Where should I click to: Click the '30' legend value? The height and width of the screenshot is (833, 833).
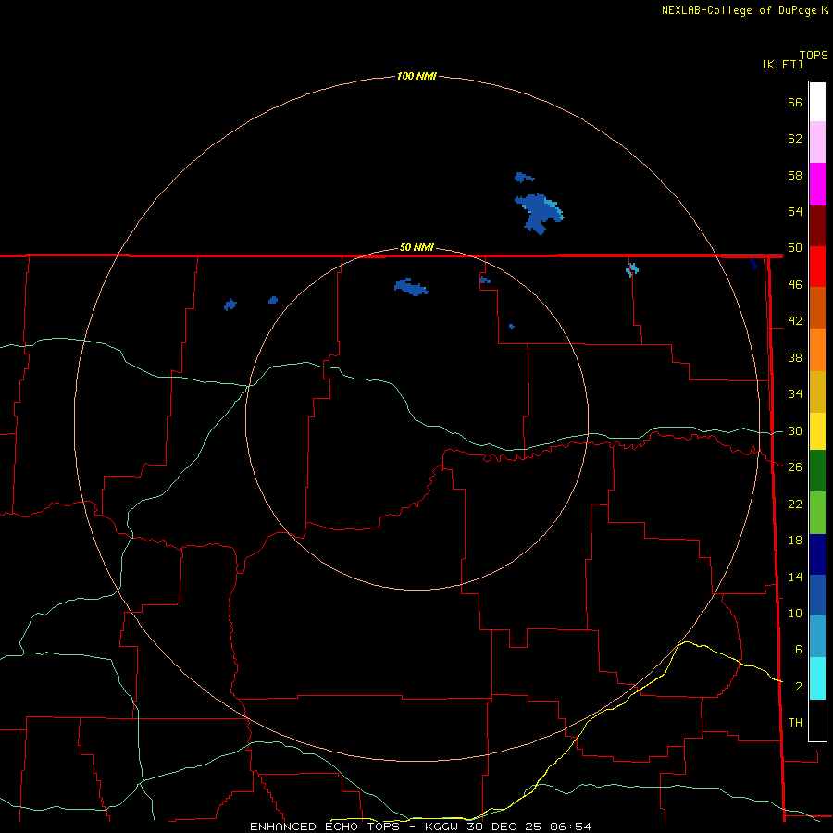[x=795, y=430]
